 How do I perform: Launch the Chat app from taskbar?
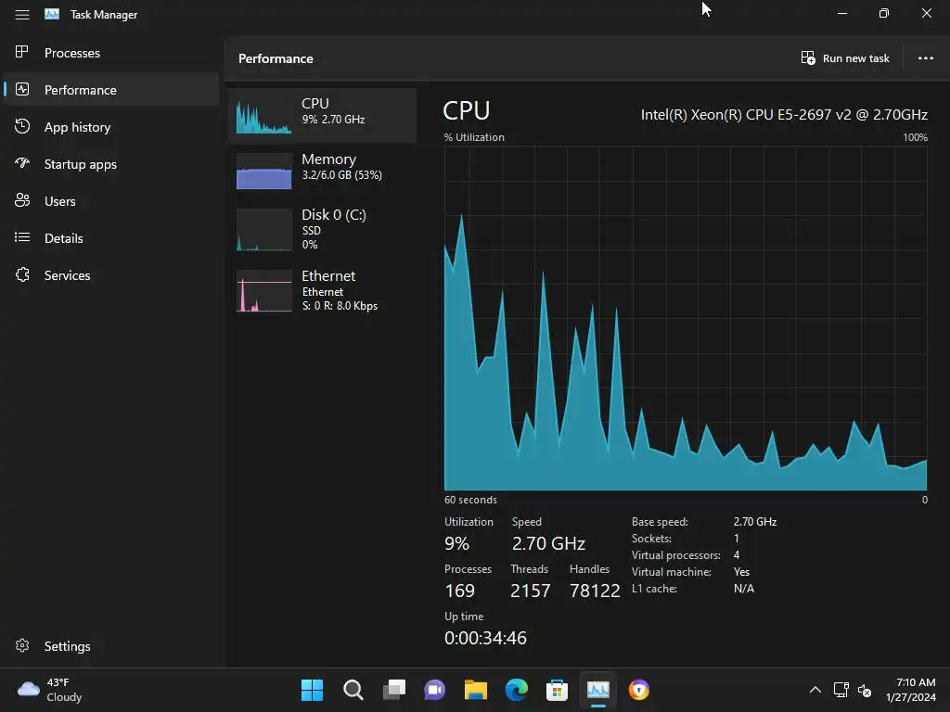[x=434, y=690]
